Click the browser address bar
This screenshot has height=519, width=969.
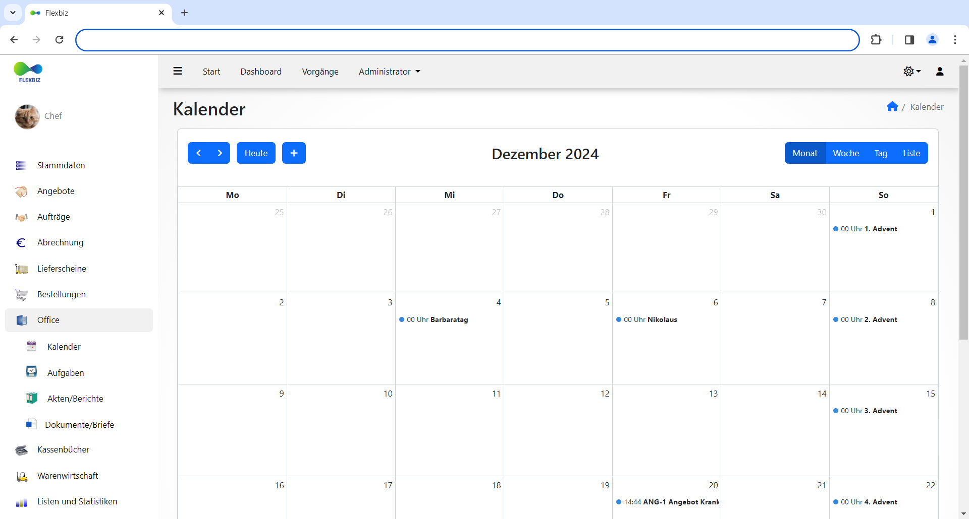point(467,40)
